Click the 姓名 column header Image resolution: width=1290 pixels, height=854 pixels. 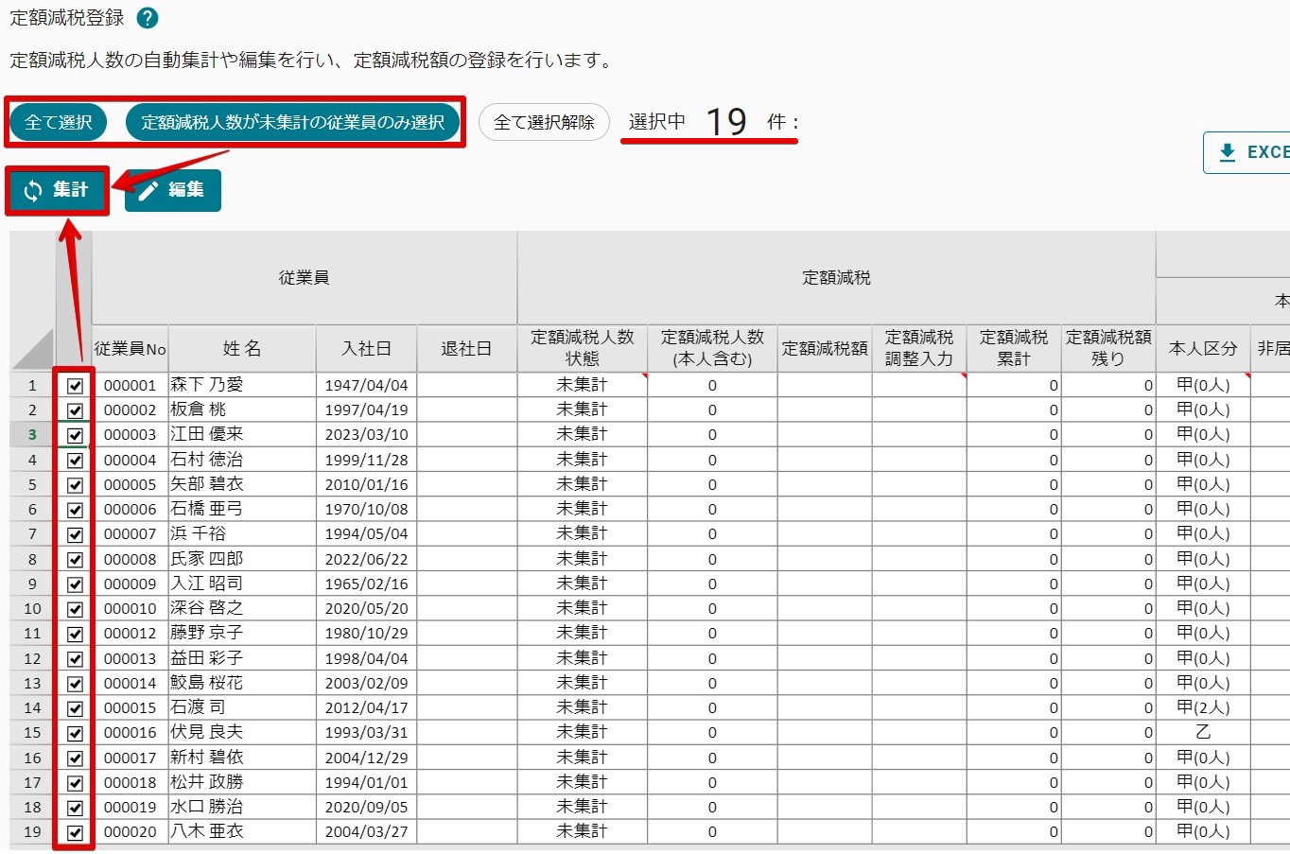point(242,349)
